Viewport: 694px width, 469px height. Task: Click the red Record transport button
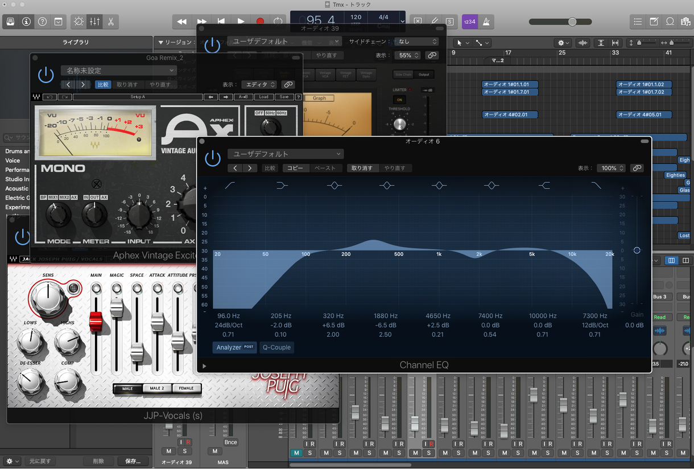point(260,22)
